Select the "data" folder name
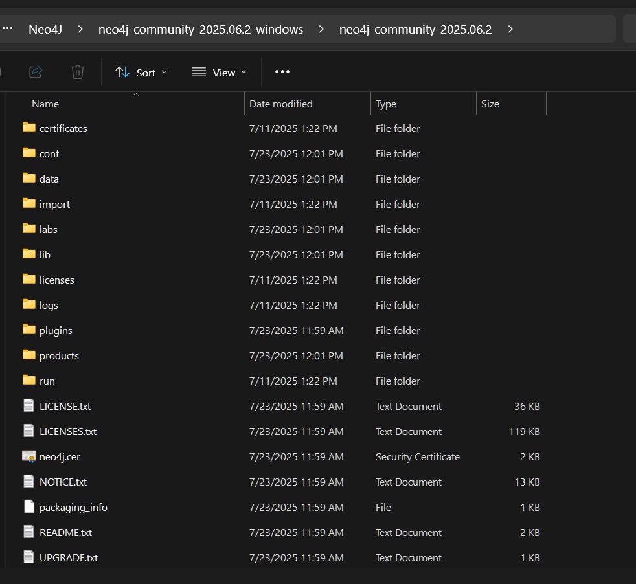Viewport: 636px width, 584px height. pos(49,179)
